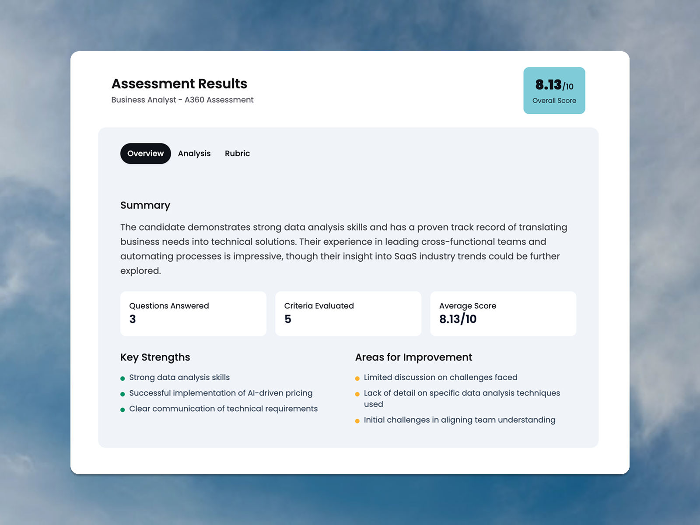This screenshot has height=525, width=700.
Task: Select the Rubric tab
Action: tap(237, 154)
